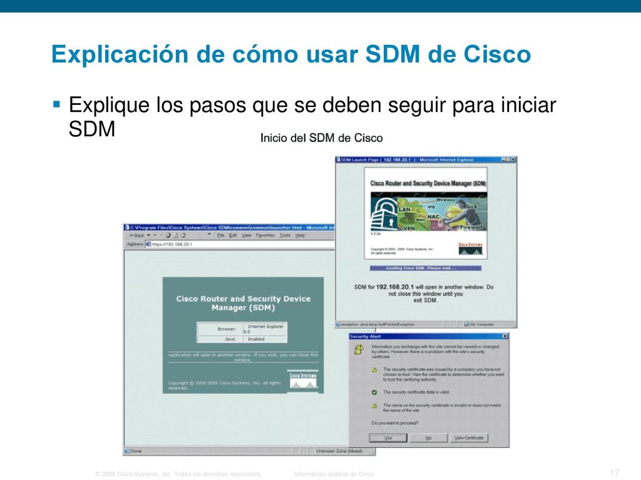Screen dimensions: 641x480
Task: Click slide number 17
Action: click(615, 472)
